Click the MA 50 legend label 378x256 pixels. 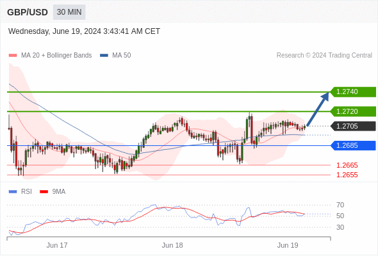122,56
